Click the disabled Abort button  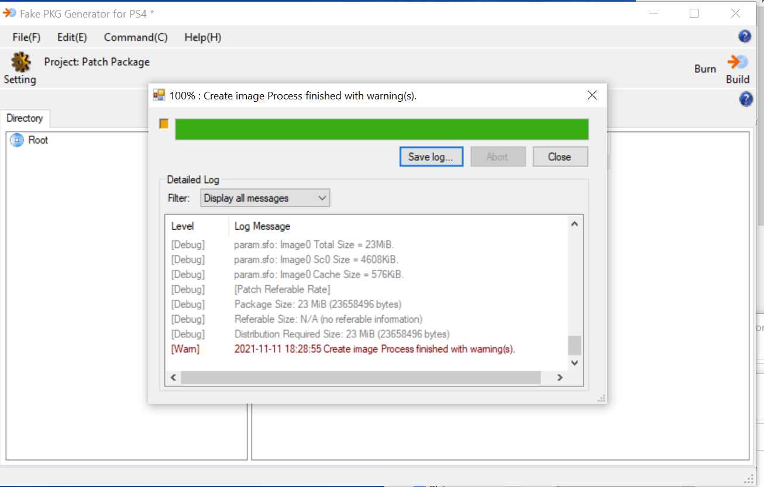[497, 157]
